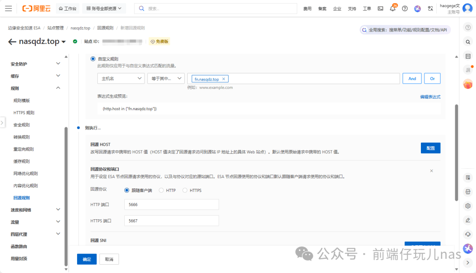The image size is (476, 273).
Task: Open the hamburger navigation menu
Action: (8, 8)
